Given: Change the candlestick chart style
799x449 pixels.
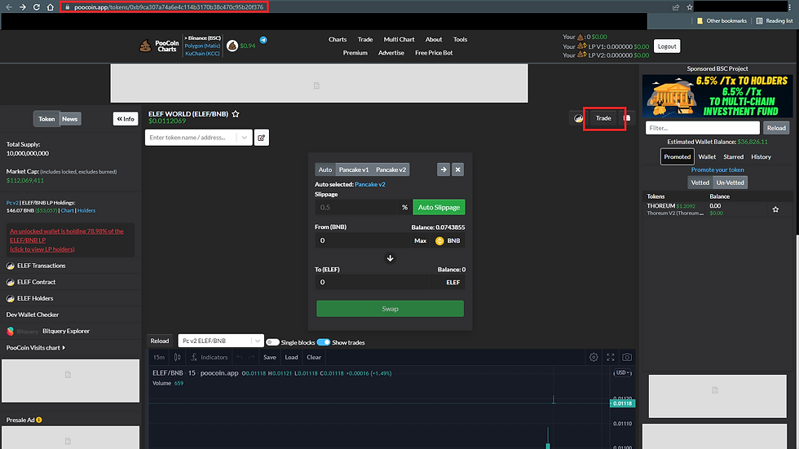Looking at the screenshot, I should [x=178, y=358].
